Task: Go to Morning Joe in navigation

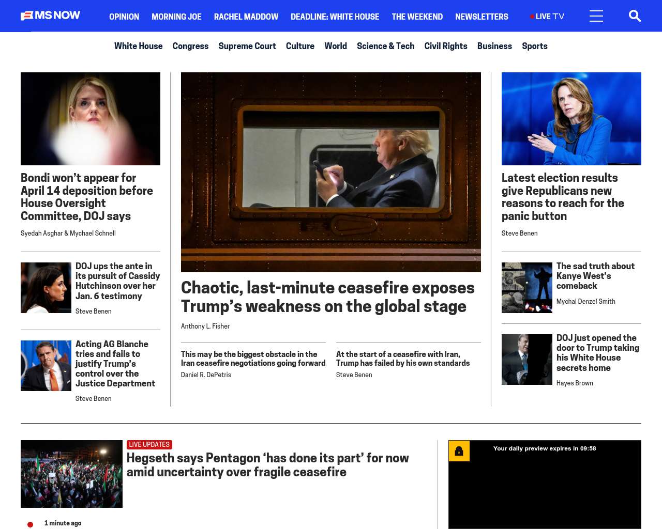Action: pyautogui.click(x=176, y=17)
